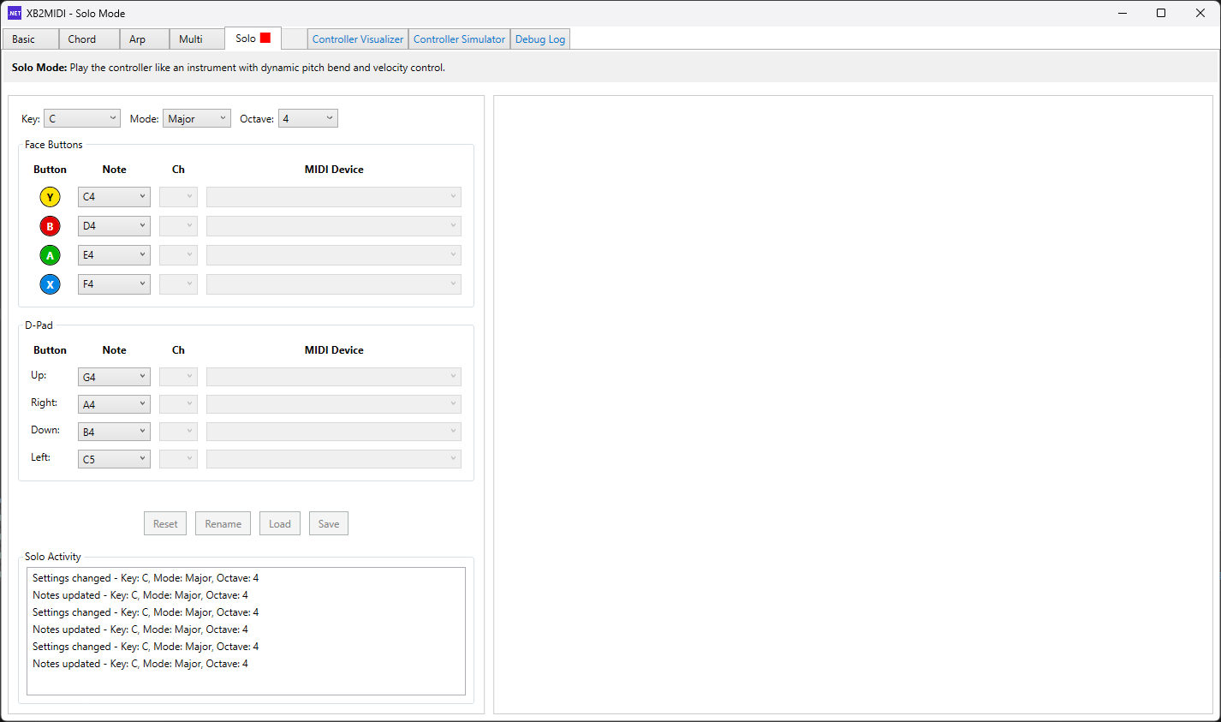Switch to the Chord tab
The width and height of the screenshot is (1221, 722).
point(82,39)
